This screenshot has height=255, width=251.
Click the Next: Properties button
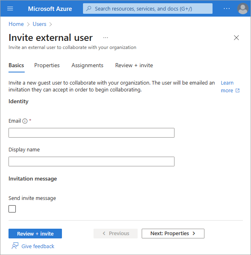[x=173, y=234]
